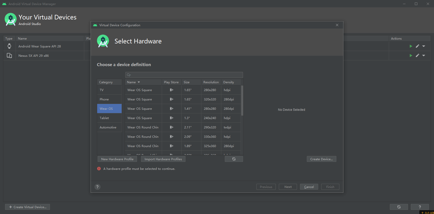Click Play Store icon in 330x360 row
434x214 pixels.
point(172,137)
